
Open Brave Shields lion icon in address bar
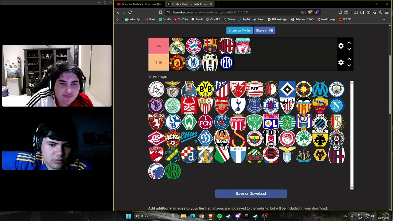(x=310, y=12)
